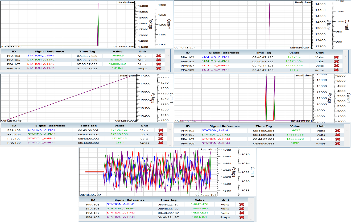This screenshot has height=222, width=351.
Task: Delete the PM3 signal reading 17197.15 Volts
Action: [161, 139]
